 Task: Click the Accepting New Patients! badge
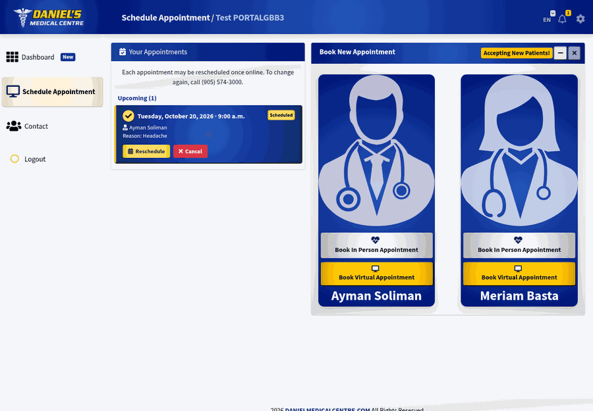[517, 53]
